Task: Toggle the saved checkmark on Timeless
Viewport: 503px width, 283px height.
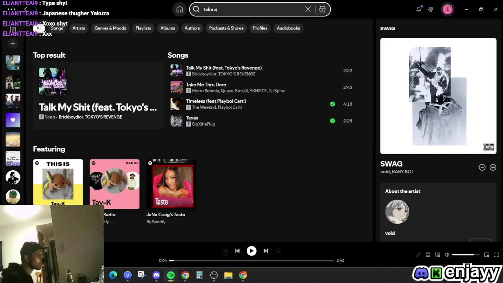Action: [332, 104]
